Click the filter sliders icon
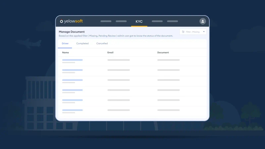This screenshot has width=265, height=149. 183,32
